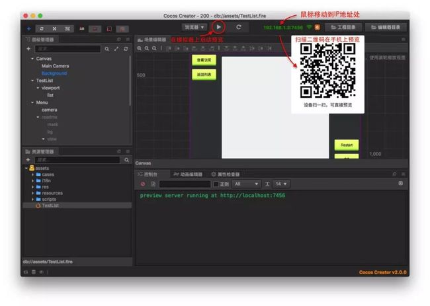Select the scale tool in top toolbar
This screenshot has height=306, width=430.
click(x=54, y=29)
